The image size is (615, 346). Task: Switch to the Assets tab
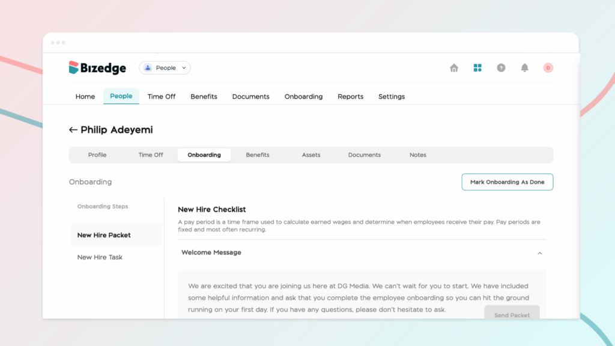pyautogui.click(x=311, y=155)
